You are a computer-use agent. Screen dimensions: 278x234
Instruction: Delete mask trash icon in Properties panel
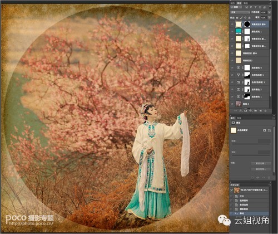click(x=269, y=178)
